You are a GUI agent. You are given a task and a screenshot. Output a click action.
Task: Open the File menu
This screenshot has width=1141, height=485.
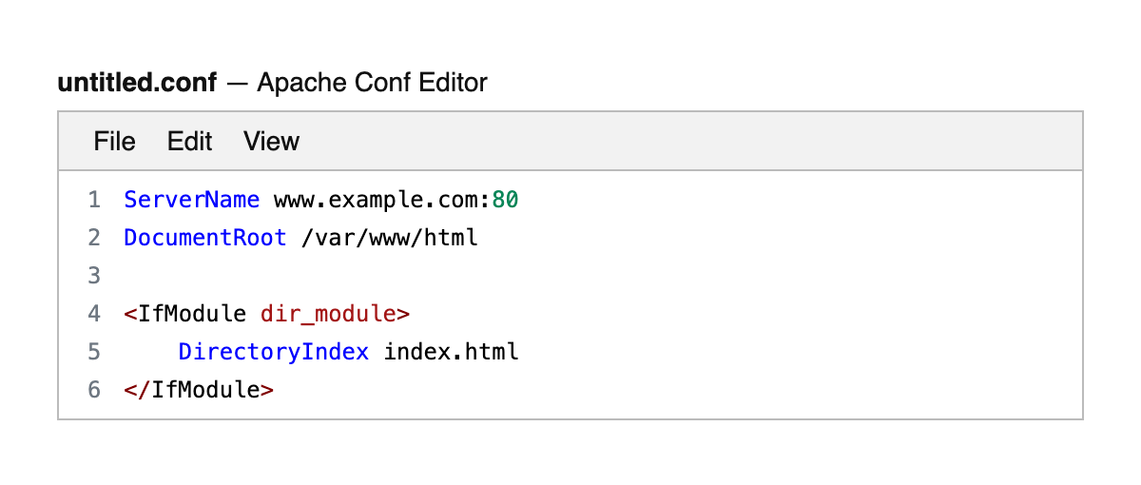pos(114,142)
